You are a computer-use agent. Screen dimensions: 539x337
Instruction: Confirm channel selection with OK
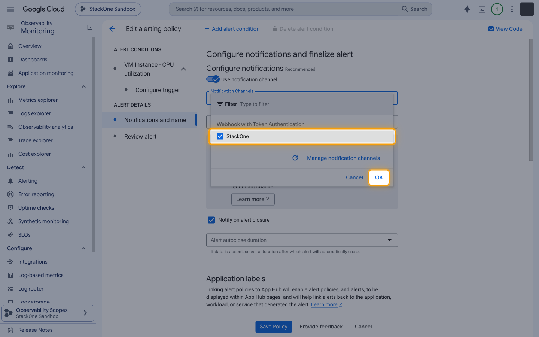pyautogui.click(x=379, y=177)
